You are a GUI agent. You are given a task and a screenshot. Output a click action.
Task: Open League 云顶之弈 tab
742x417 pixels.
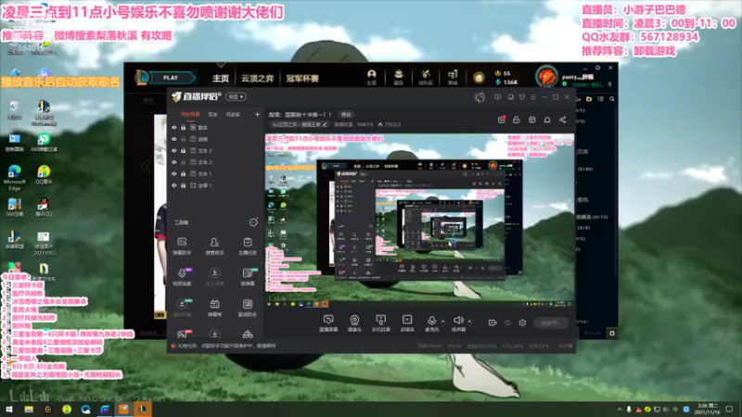pyautogui.click(x=258, y=78)
